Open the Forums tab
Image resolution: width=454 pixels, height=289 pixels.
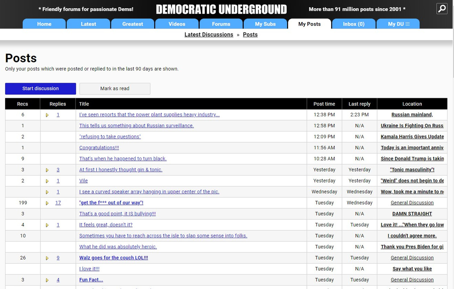click(221, 24)
